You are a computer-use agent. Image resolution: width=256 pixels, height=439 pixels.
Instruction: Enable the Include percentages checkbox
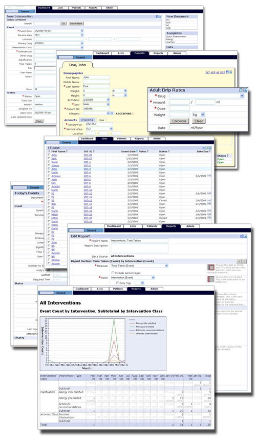(x=113, y=273)
